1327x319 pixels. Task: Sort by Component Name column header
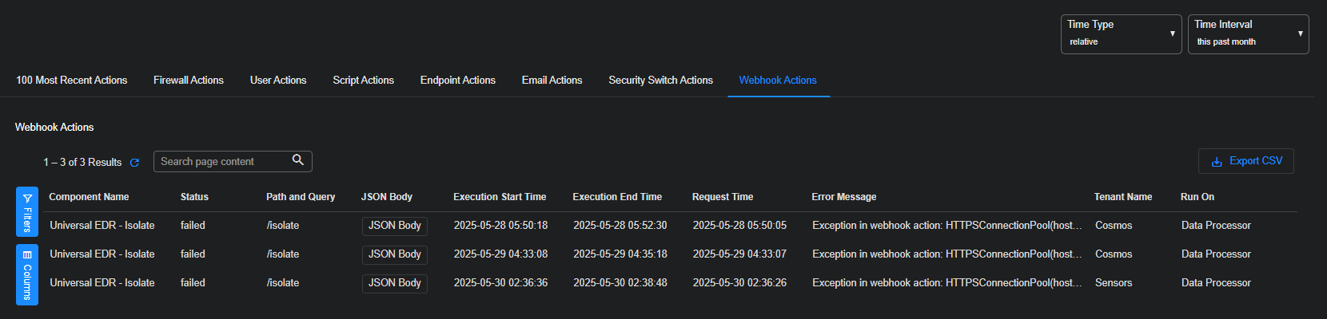(89, 197)
